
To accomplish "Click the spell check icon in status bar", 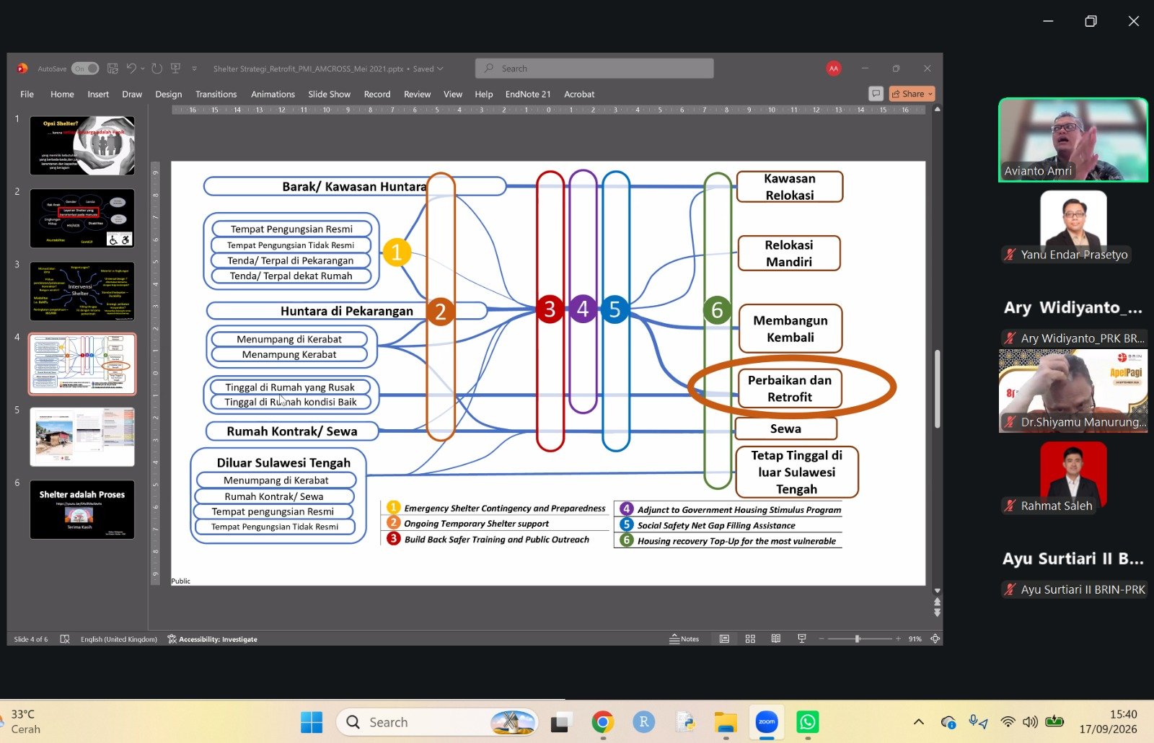I will (x=65, y=639).
